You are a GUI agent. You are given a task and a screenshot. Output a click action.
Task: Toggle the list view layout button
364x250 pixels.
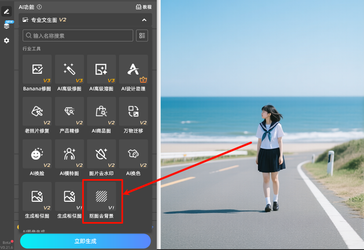pos(142,36)
